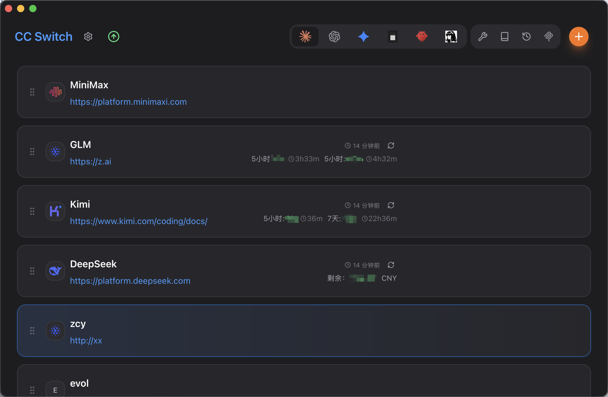
Task: Click the CC Switch title
Action: [44, 37]
